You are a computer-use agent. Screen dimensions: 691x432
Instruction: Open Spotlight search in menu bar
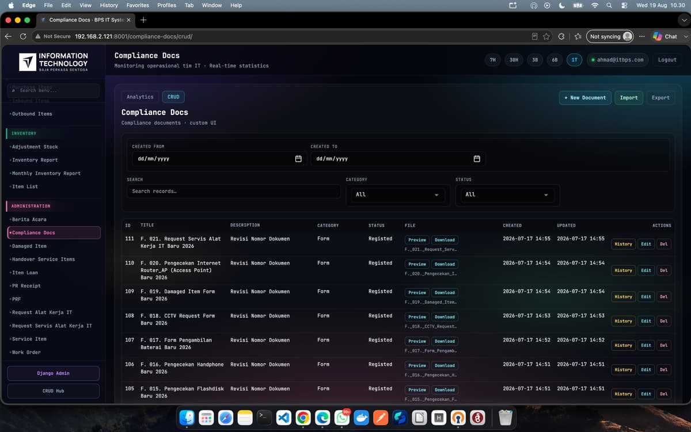[x=609, y=5]
